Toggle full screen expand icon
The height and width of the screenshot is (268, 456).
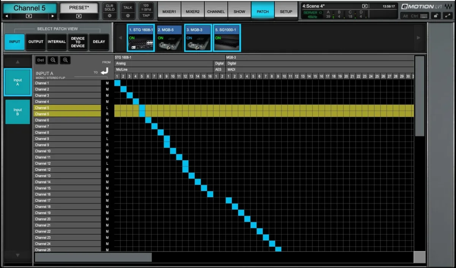[x=447, y=16]
